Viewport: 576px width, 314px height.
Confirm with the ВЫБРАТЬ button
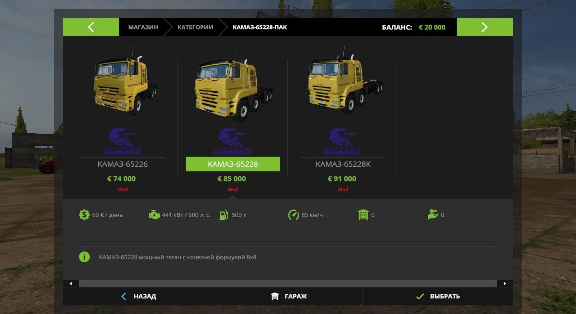pyautogui.click(x=438, y=296)
